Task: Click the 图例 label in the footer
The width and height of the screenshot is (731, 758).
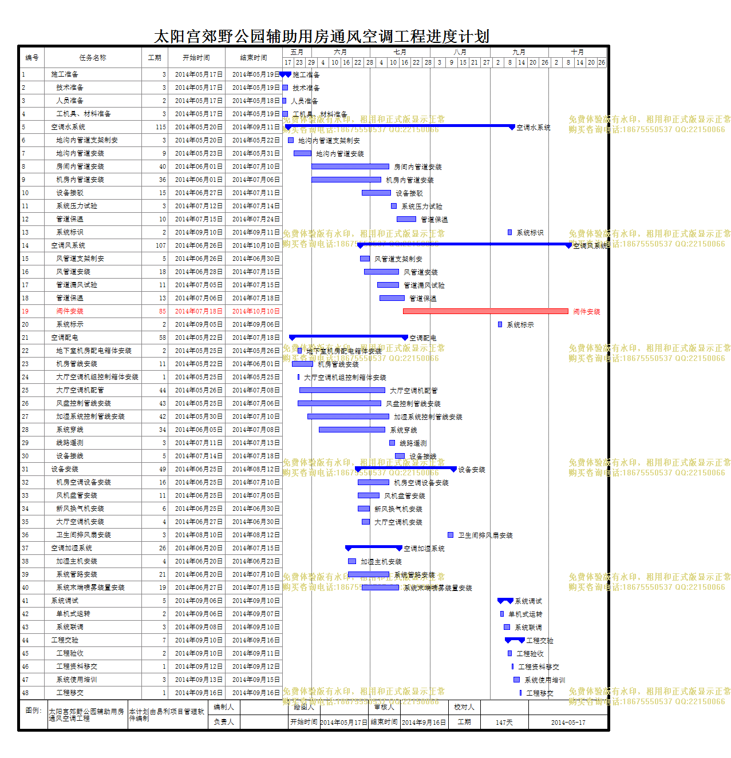Action: [34, 710]
